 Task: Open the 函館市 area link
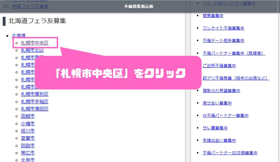[28, 116]
